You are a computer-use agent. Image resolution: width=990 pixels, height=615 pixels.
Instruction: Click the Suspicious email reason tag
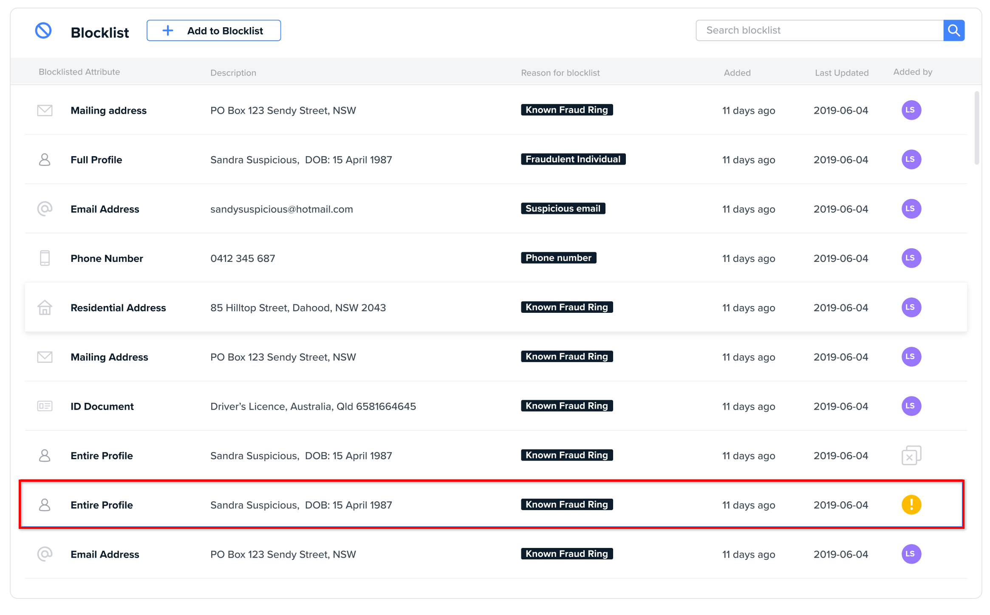563,208
